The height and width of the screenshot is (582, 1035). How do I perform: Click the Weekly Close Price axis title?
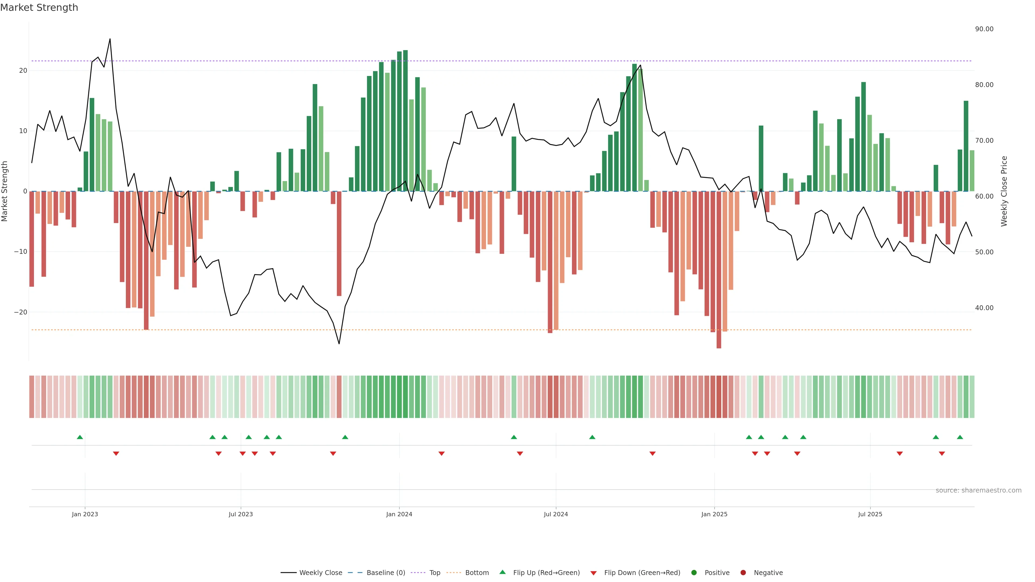(x=1004, y=191)
